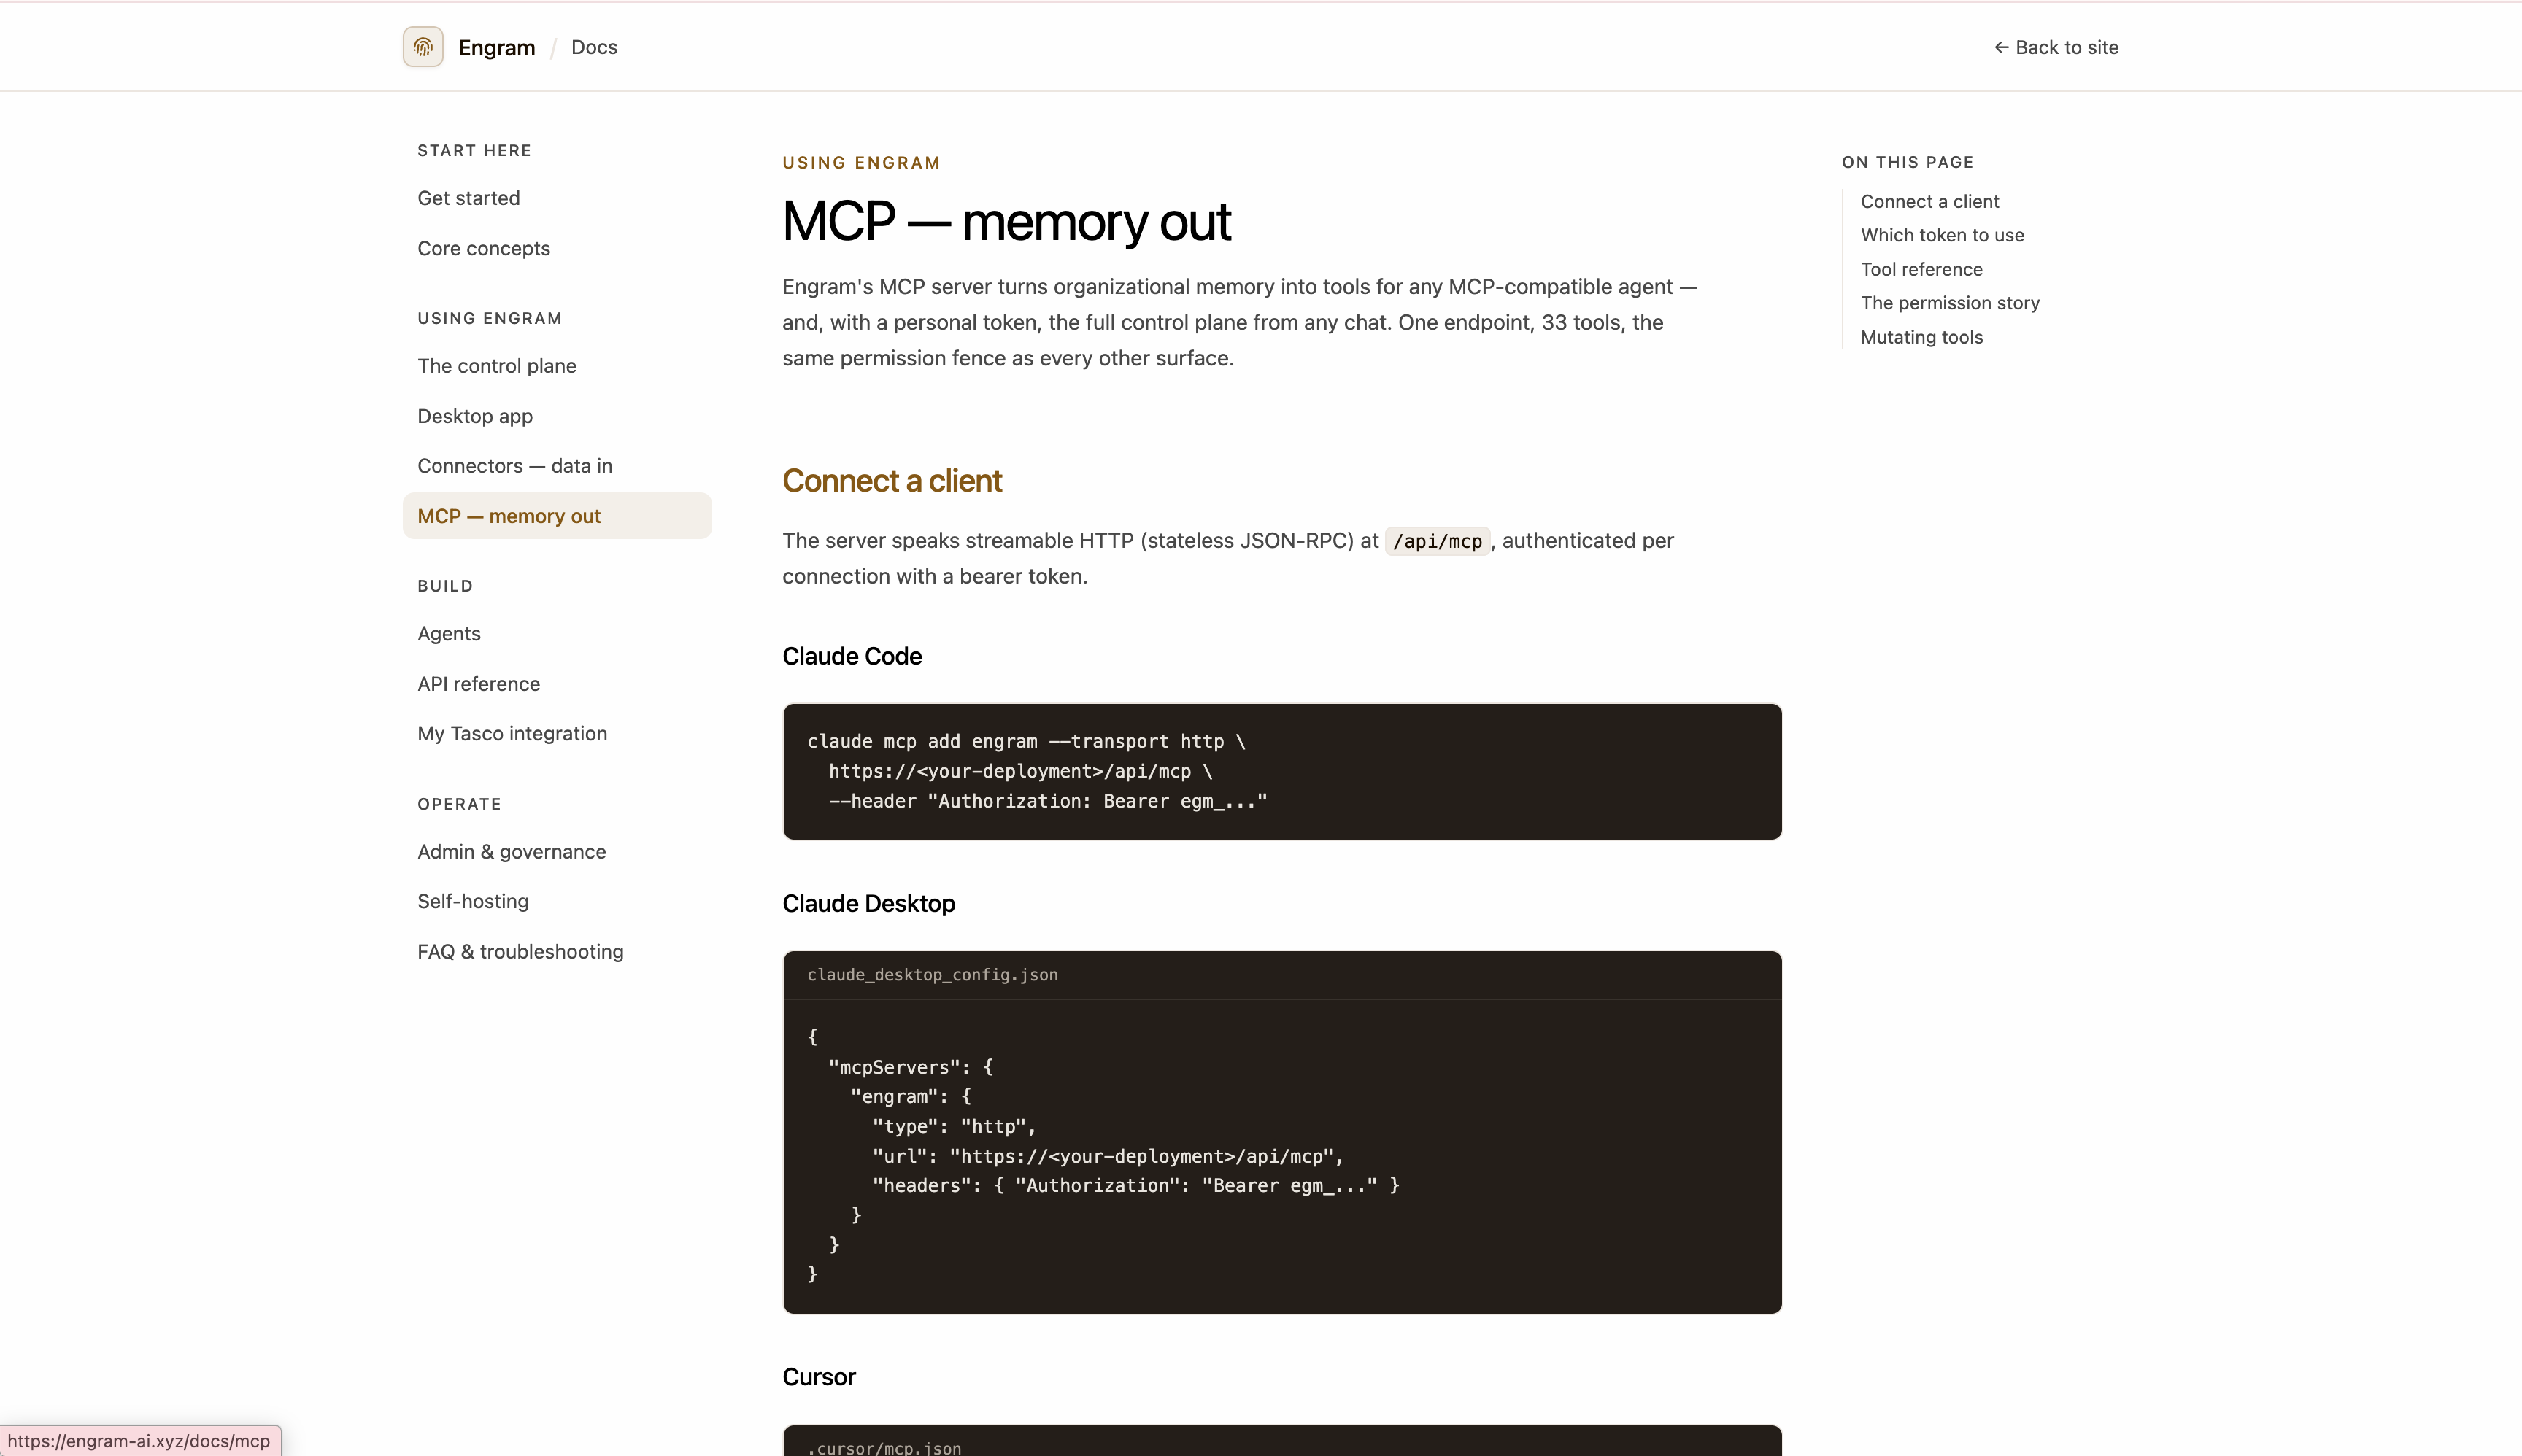Go to Docs breadcrumb
Viewport: 2522px width, 1456px height.
(x=594, y=47)
